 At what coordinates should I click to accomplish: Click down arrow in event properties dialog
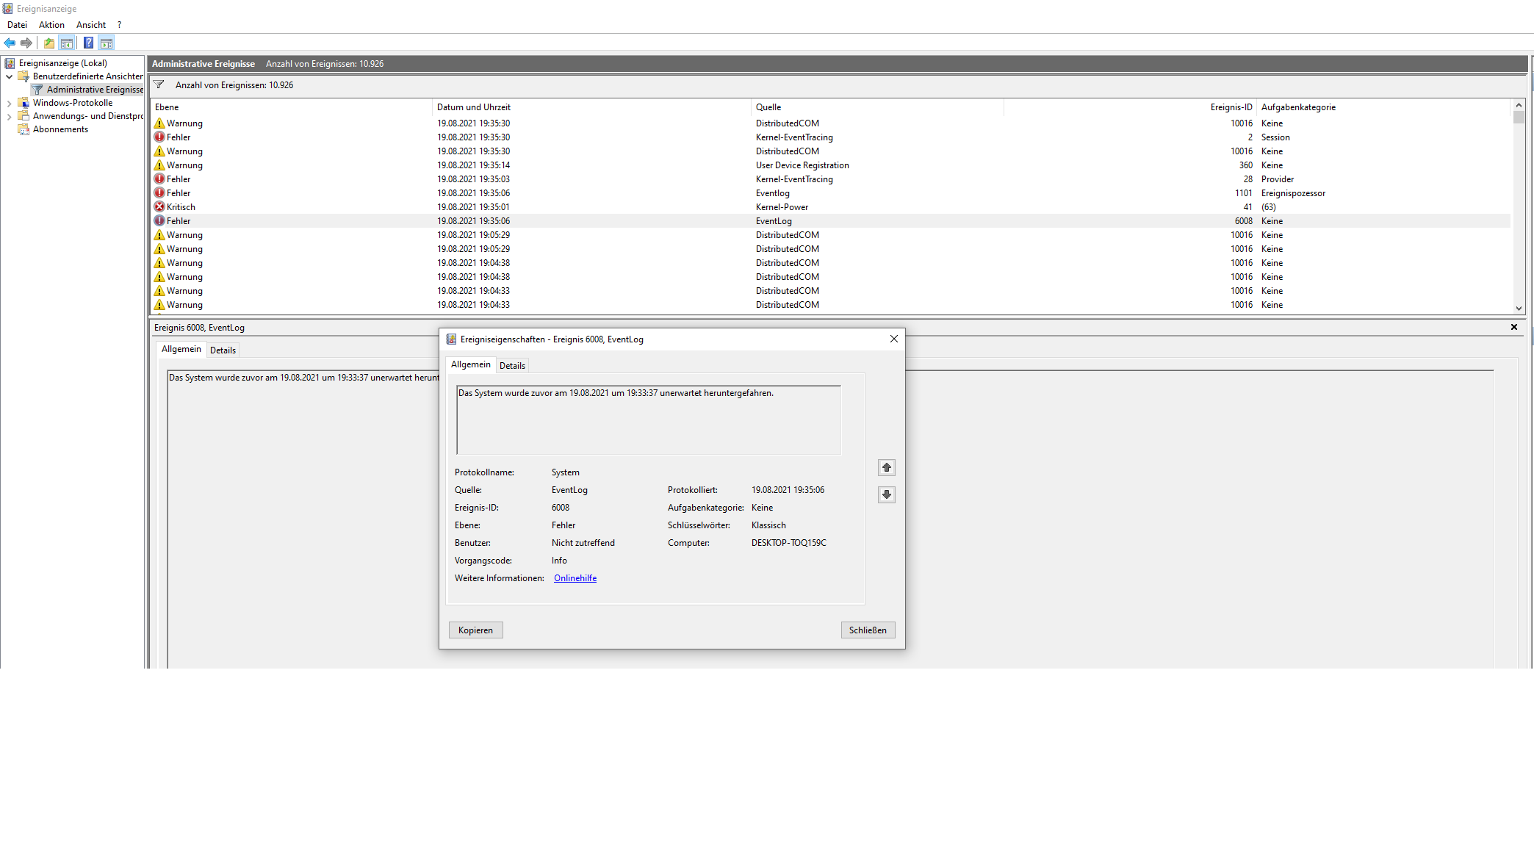887,494
